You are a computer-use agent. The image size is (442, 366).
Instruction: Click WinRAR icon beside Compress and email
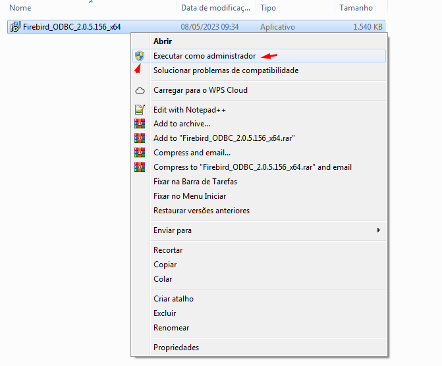(140, 153)
